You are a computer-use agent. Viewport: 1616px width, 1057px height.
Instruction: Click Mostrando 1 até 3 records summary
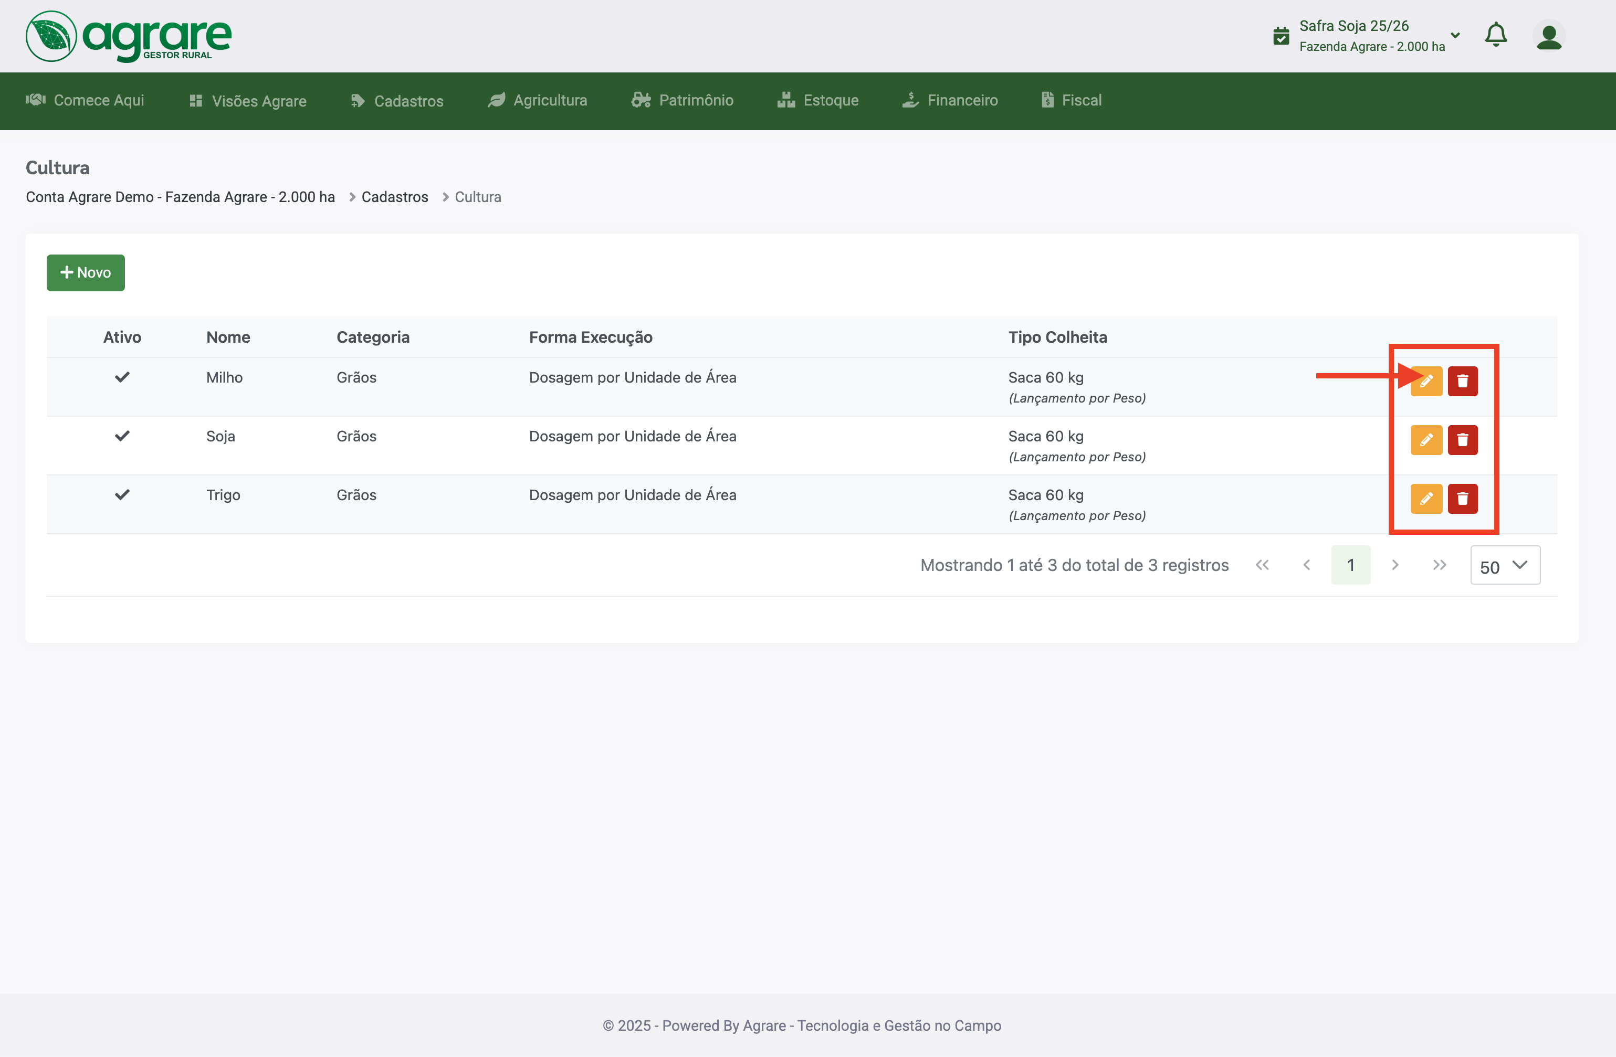1074,565
